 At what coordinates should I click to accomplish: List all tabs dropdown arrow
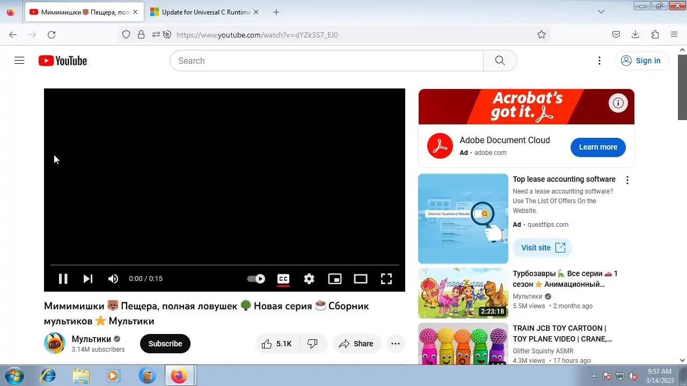click(x=601, y=12)
